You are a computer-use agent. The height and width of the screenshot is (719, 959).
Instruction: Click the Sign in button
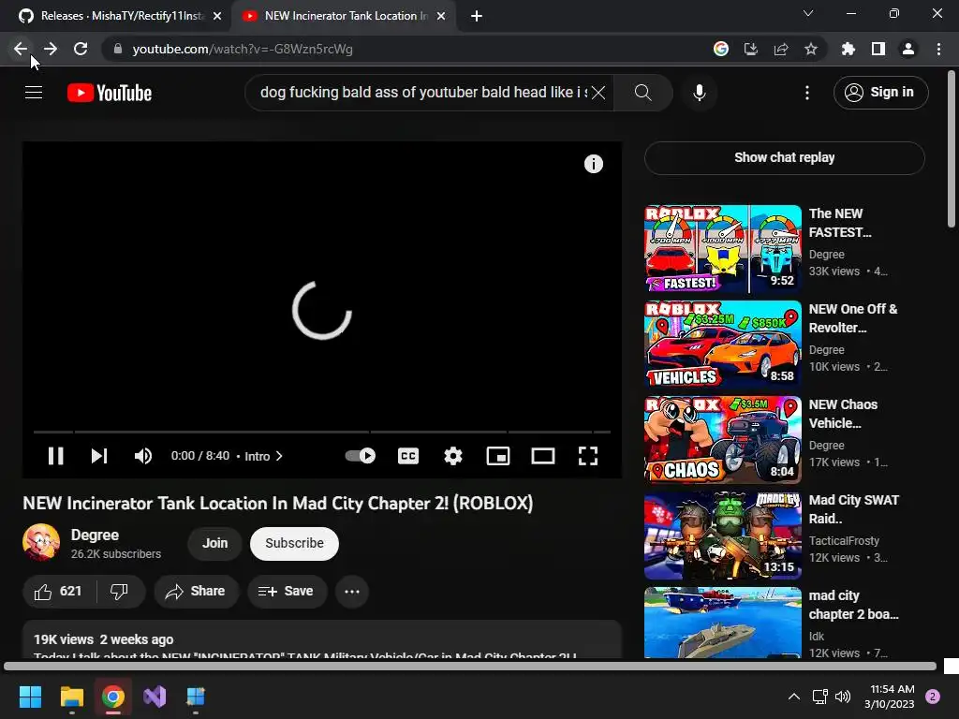pyautogui.click(x=880, y=93)
